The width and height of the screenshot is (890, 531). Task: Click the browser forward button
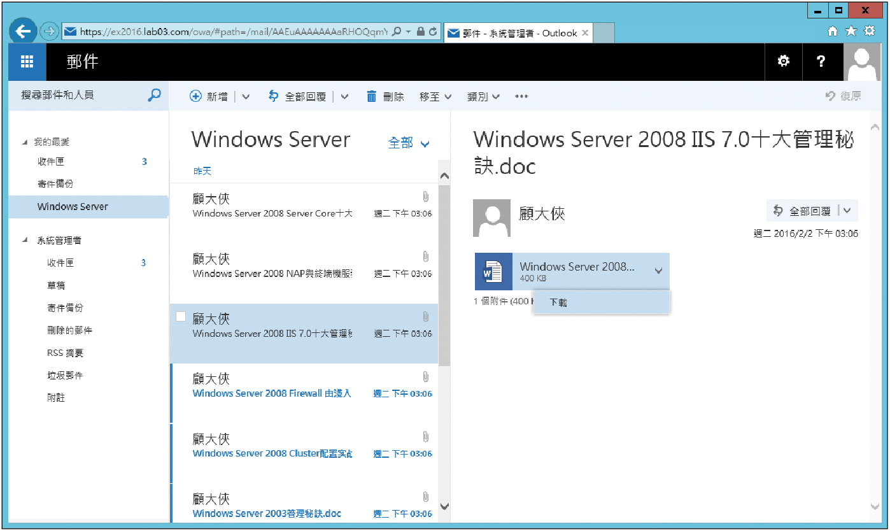48,31
